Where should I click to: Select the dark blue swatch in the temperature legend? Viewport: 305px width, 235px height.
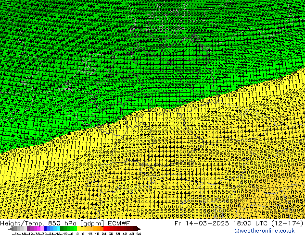45,228
